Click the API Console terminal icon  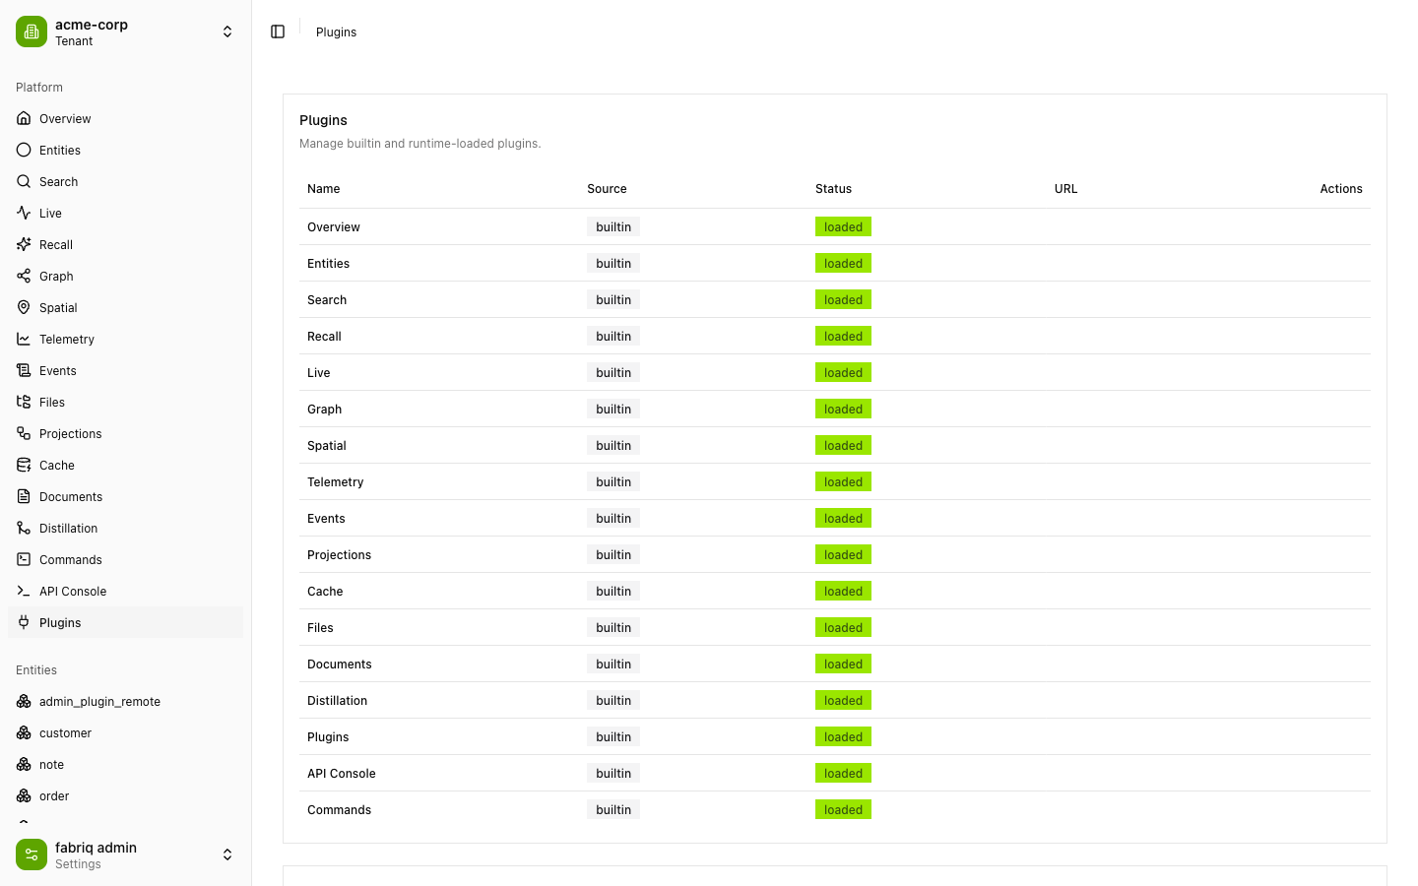point(24,591)
